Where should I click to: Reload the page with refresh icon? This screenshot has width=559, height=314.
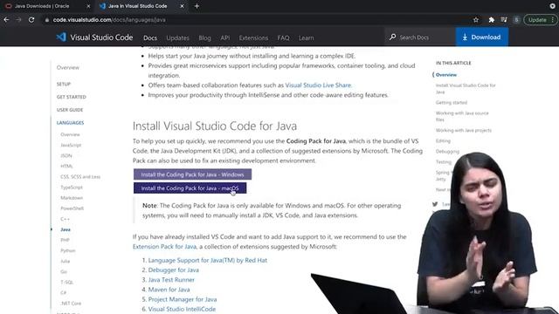31,20
